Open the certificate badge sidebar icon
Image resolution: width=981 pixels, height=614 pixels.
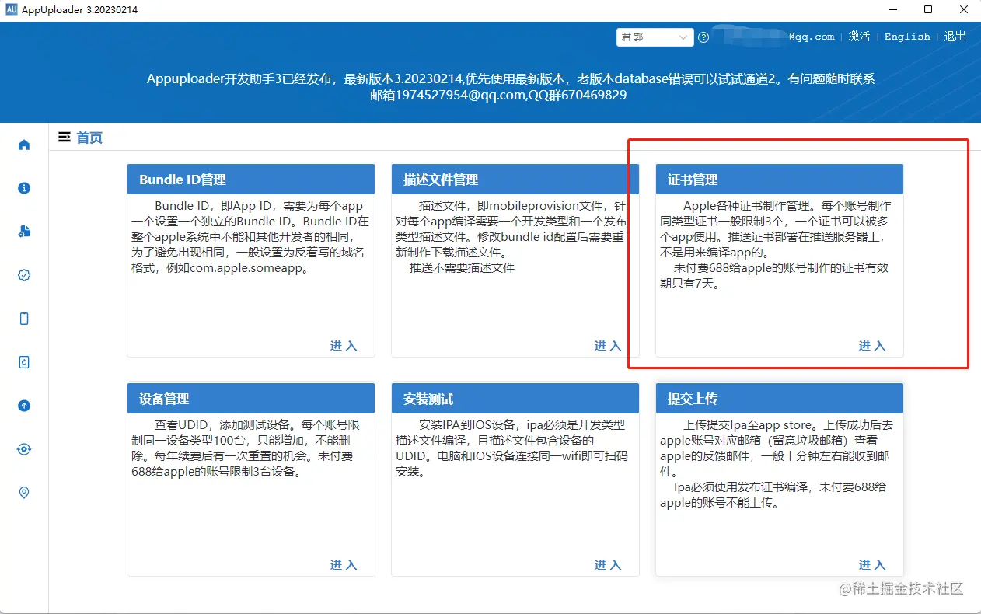(24, 275)
